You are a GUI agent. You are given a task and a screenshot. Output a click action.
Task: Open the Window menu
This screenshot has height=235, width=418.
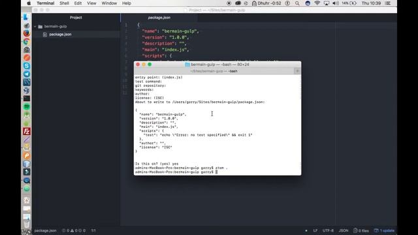109,3
